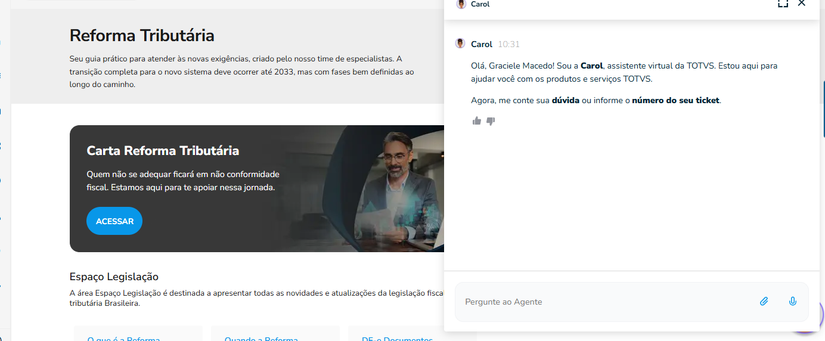Click the 'Reforma Tributária' page heading
This screenshot has width=825, height=341.
[x=142, y=35]
